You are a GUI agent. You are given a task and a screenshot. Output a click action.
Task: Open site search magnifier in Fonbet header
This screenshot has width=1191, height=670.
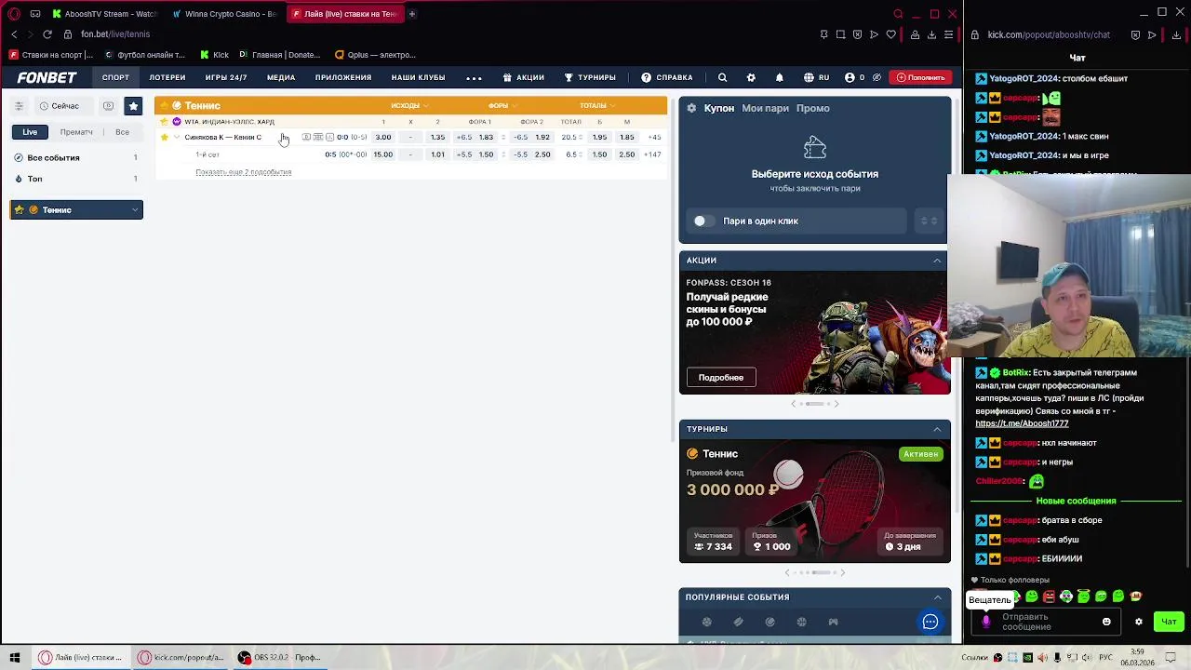point(722,77)
